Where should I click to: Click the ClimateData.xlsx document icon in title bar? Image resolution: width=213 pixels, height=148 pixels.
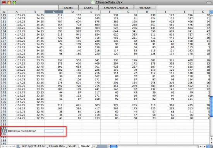(x=93, y=2)
